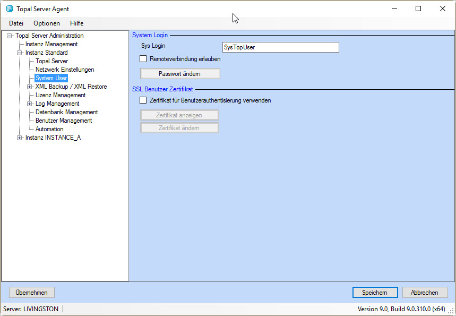Select Lizenz Management in the tree
This screenshot has height=316, width=456.
point(61,95)
